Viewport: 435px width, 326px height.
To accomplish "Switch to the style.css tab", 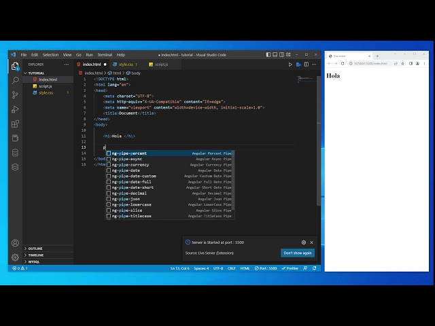I will coord(126,65).
